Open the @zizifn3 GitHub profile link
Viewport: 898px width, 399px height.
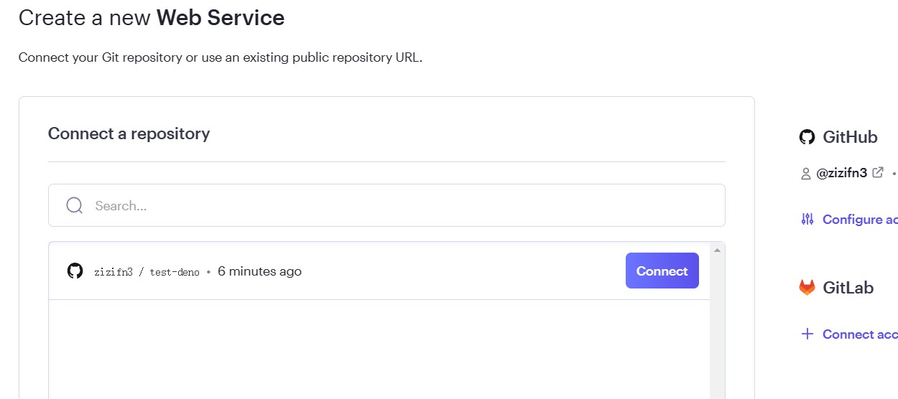(841, 173)
